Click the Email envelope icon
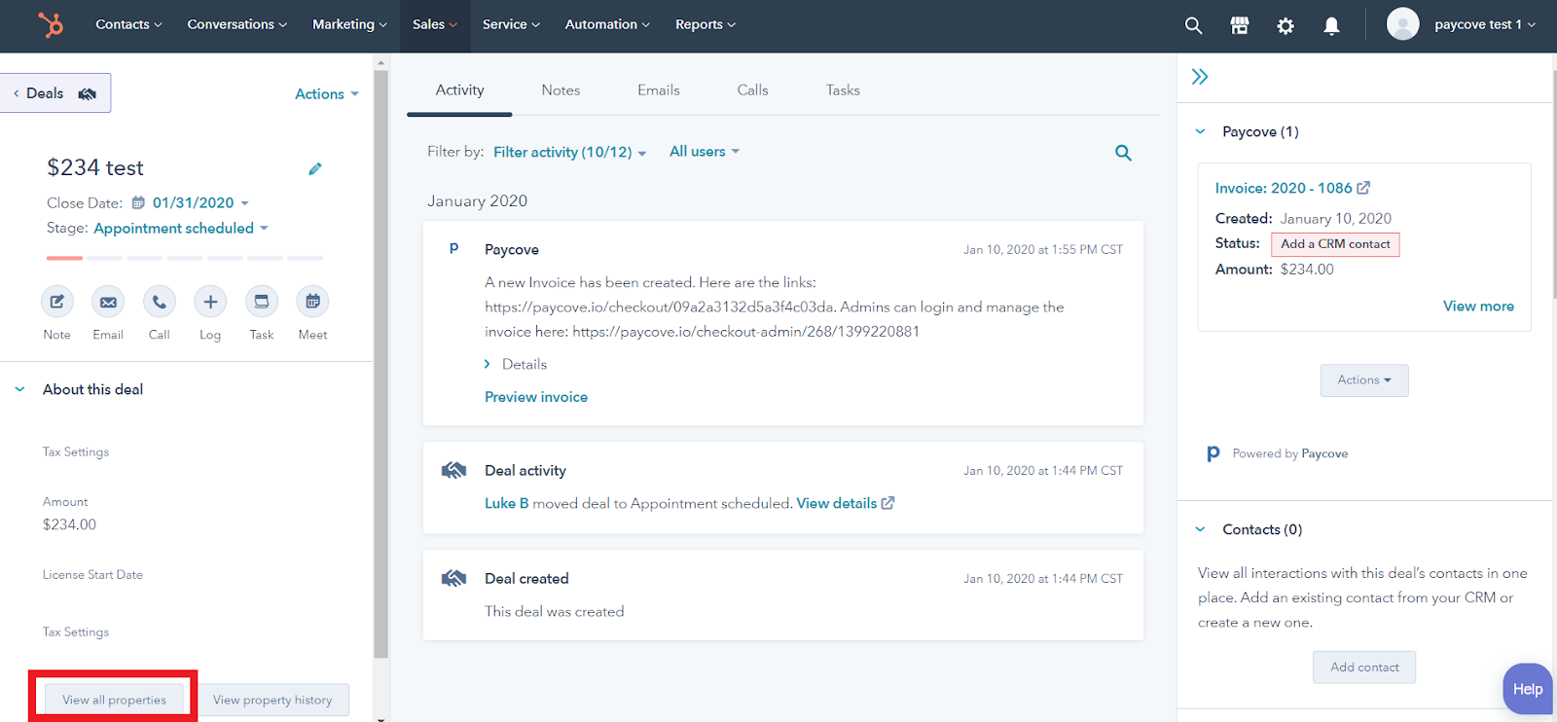 pyautogui.click(x=108, y=302)
